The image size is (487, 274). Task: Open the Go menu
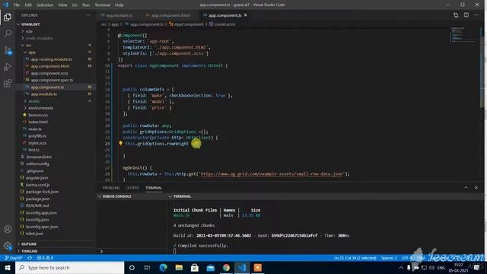coord(75,5)
